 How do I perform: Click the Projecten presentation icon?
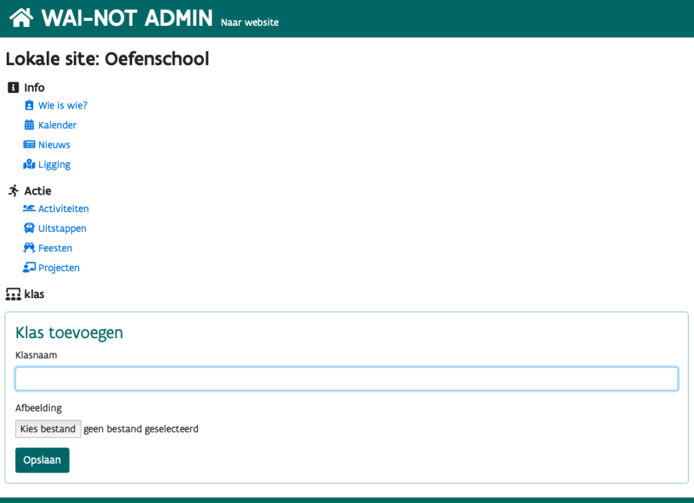(x=29, y=268)
